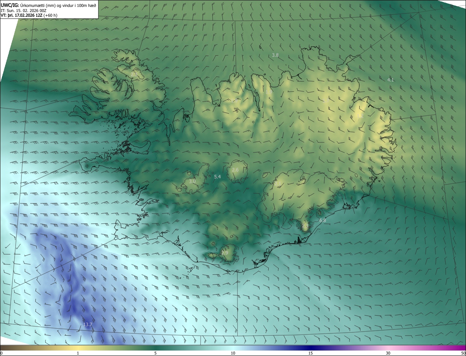Screen dimensions: 466x356
Task: Click the 2.9 value label on the south glacier
Action: point(225,253)
